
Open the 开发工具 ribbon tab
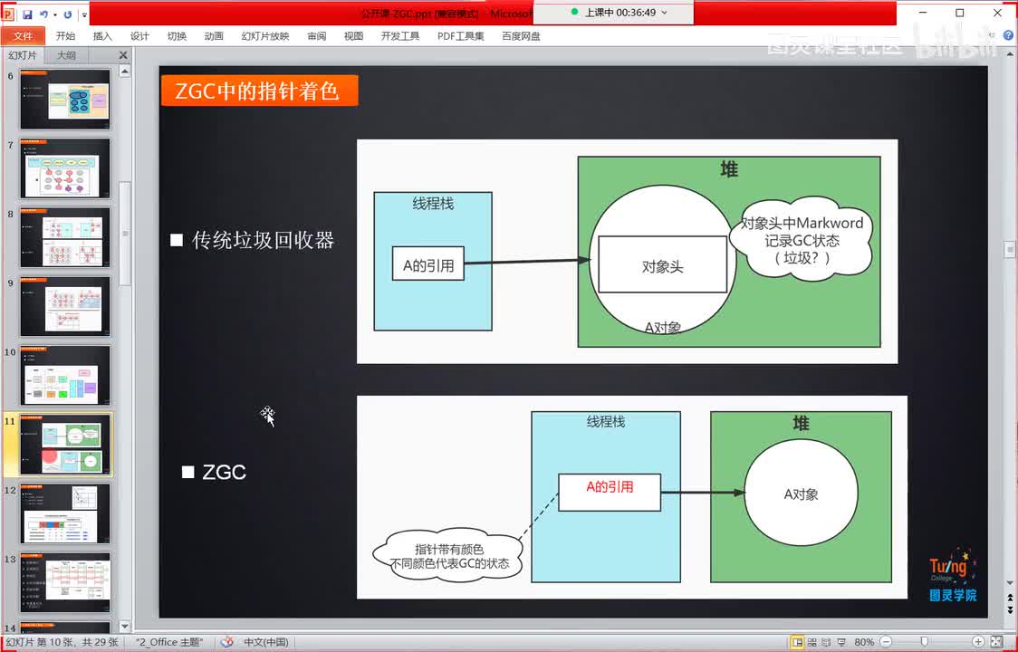400,36
